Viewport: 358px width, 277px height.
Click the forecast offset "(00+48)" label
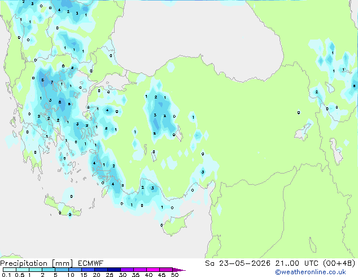339,263
